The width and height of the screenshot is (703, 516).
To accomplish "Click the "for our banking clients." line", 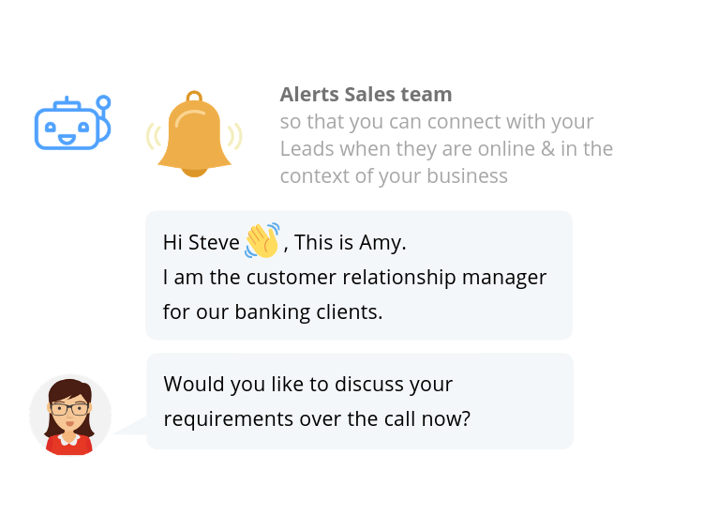I will 272,311.
